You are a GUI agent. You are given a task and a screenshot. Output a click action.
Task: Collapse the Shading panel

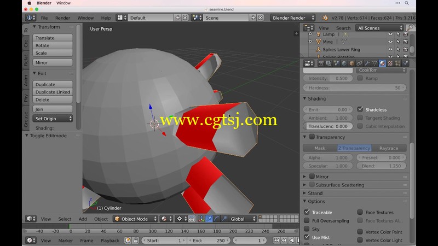point(305,98)
